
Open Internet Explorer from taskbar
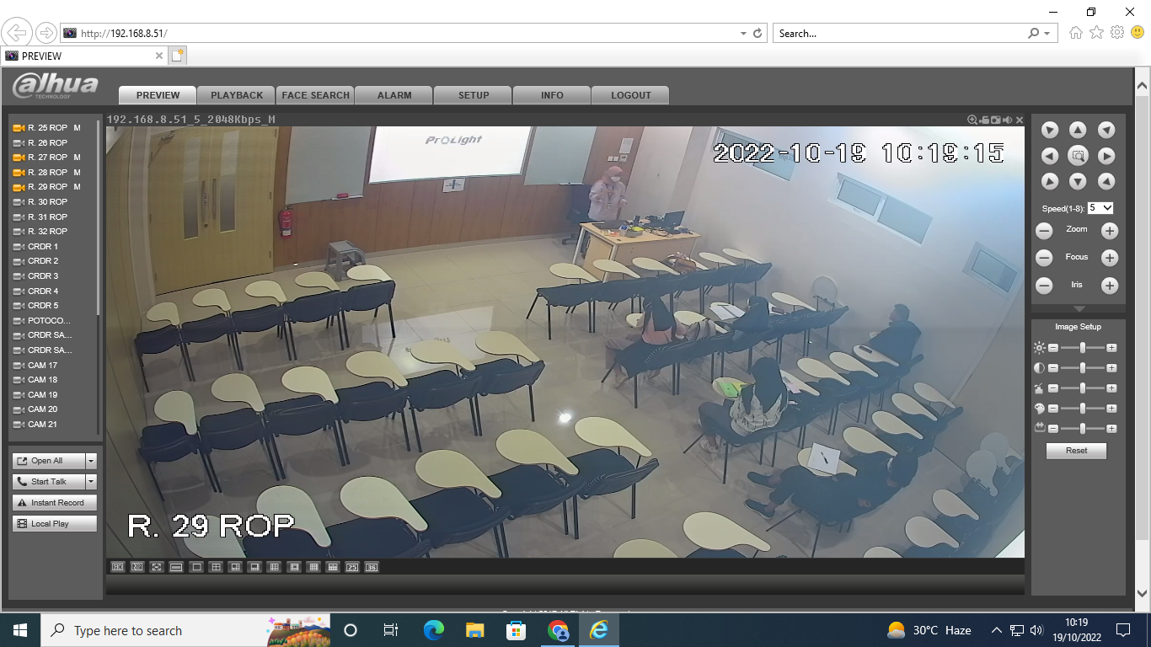pyautogui.click(x=599, y=630)
